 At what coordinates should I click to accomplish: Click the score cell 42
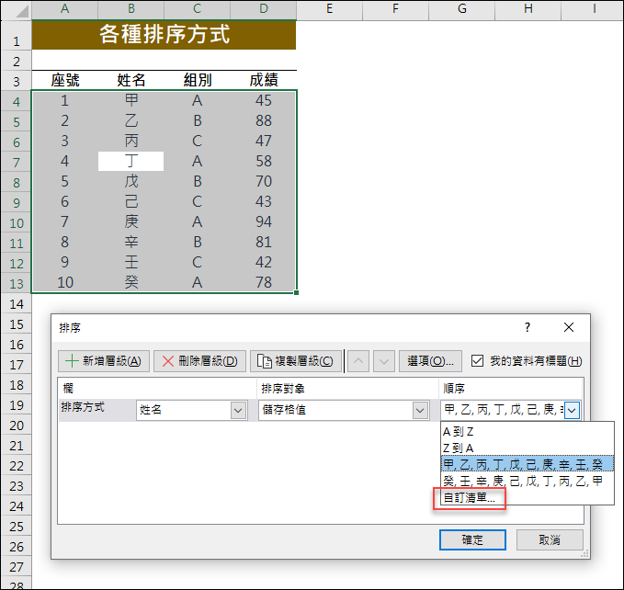(x=264, y=262)
